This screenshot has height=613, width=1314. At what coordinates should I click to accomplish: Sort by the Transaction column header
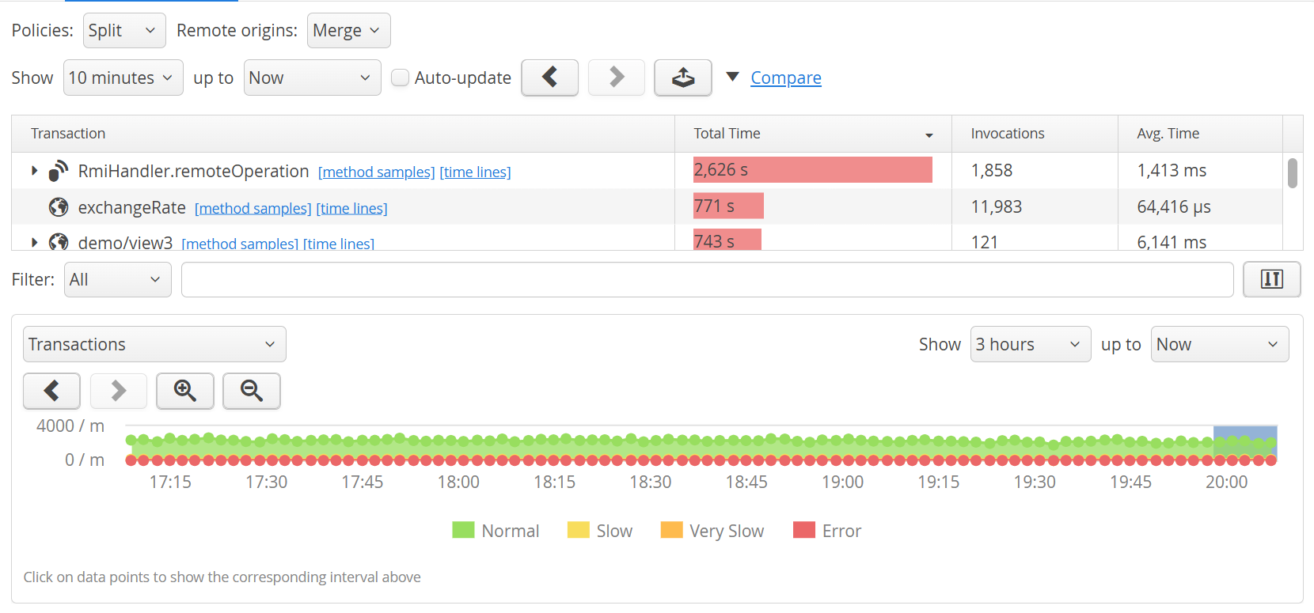coord(343,134)
